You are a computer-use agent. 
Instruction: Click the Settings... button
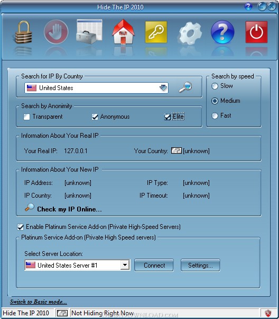click(200, 265)
